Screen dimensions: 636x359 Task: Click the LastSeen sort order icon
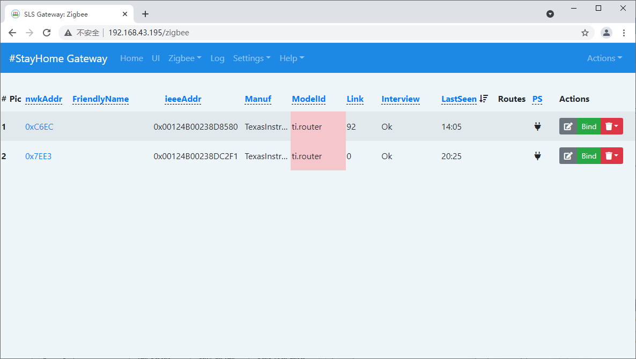(x=484, y=99)
